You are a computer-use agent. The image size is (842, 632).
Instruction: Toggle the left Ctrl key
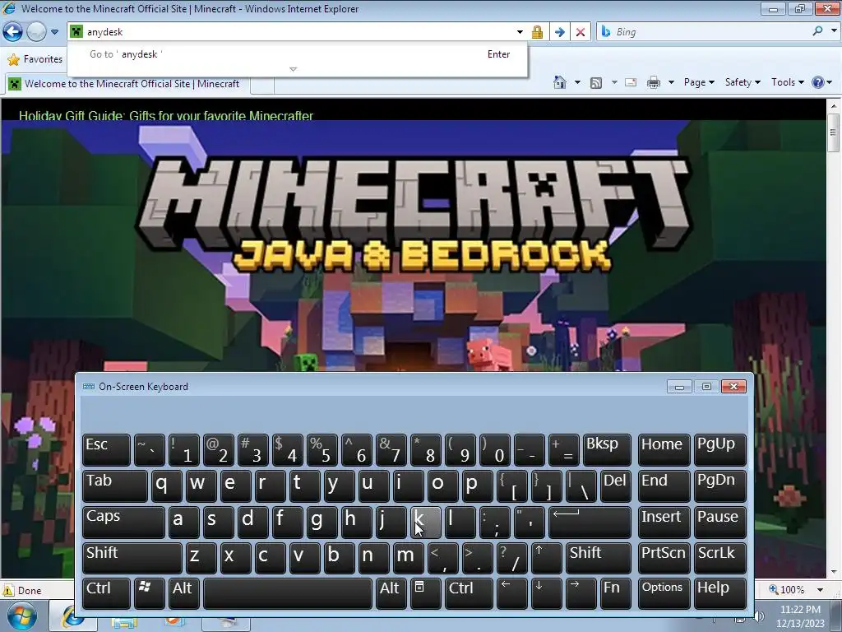tap(106, 593)
